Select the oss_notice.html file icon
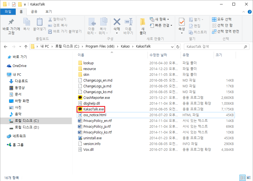253x181 pixels. tap(80, 115)
